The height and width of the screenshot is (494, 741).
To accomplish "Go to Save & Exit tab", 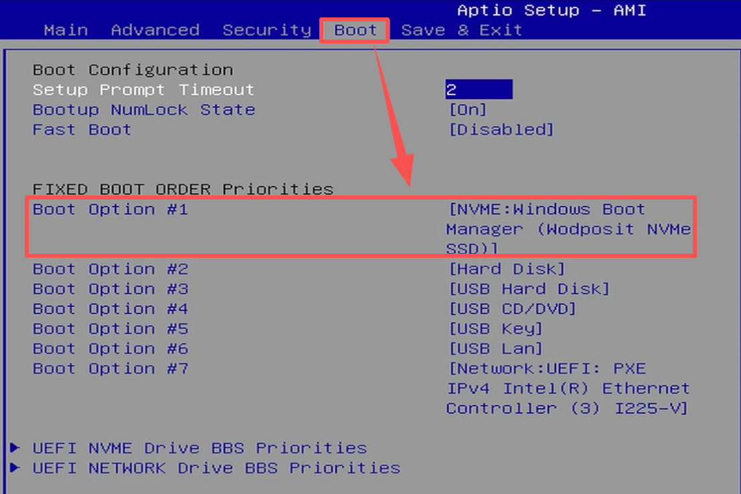I will [x=461, y=30].
